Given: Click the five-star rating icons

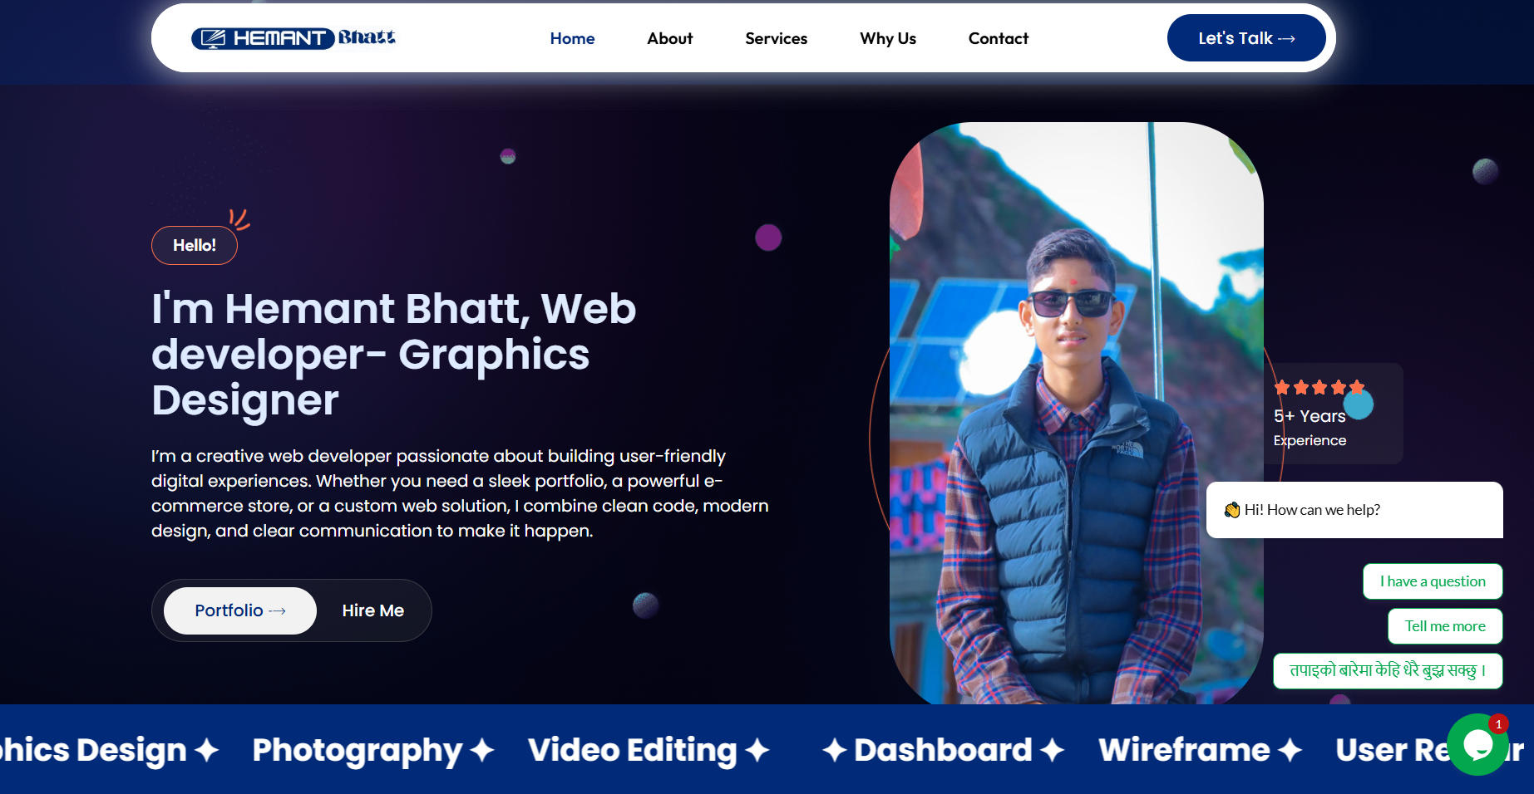Looking at the screenshot, I should click(1319, 388).
